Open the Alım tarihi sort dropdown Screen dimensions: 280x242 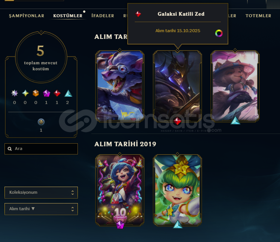[x=41, y=209]
